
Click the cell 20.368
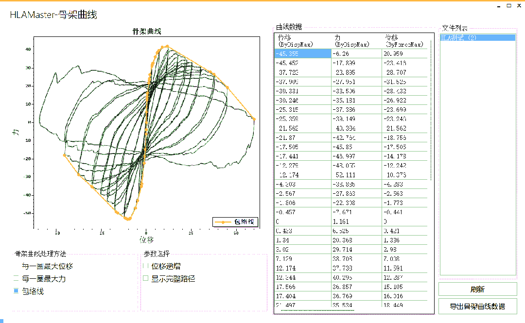tap(357, 240)
